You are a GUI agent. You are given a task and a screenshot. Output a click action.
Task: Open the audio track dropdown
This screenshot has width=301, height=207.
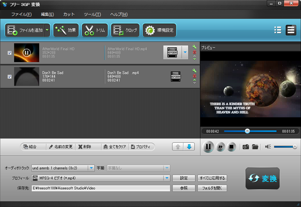(x=91, y=168)
